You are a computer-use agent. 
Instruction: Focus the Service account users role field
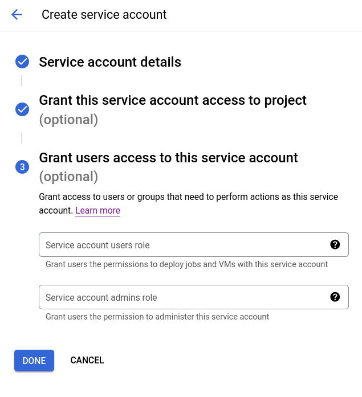(182, 245)
